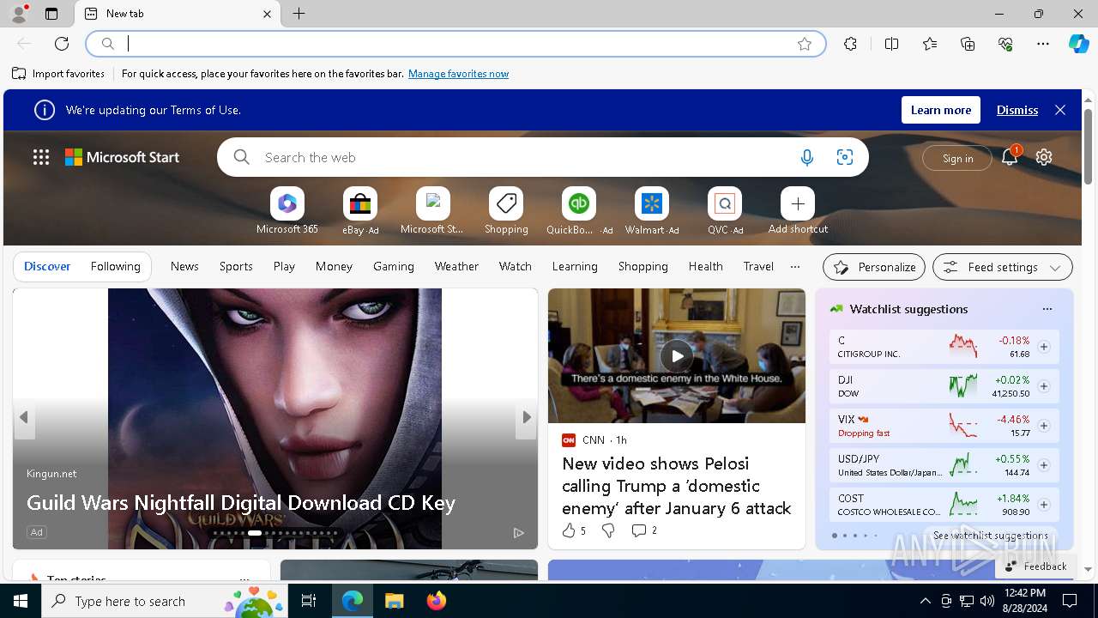Open comments on the Pelosi article
This screenshot has width=1098, height=618.
644,530
